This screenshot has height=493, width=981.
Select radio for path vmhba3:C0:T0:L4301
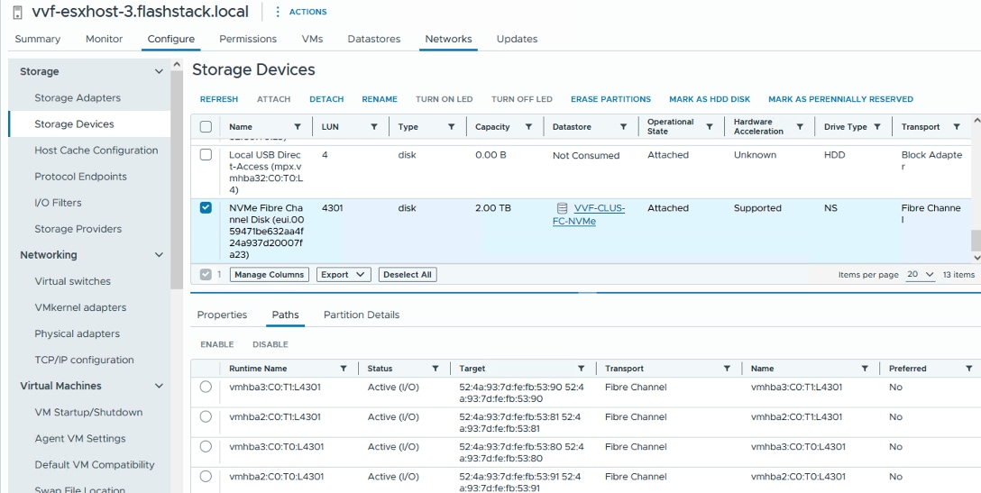tap(206, 447)
